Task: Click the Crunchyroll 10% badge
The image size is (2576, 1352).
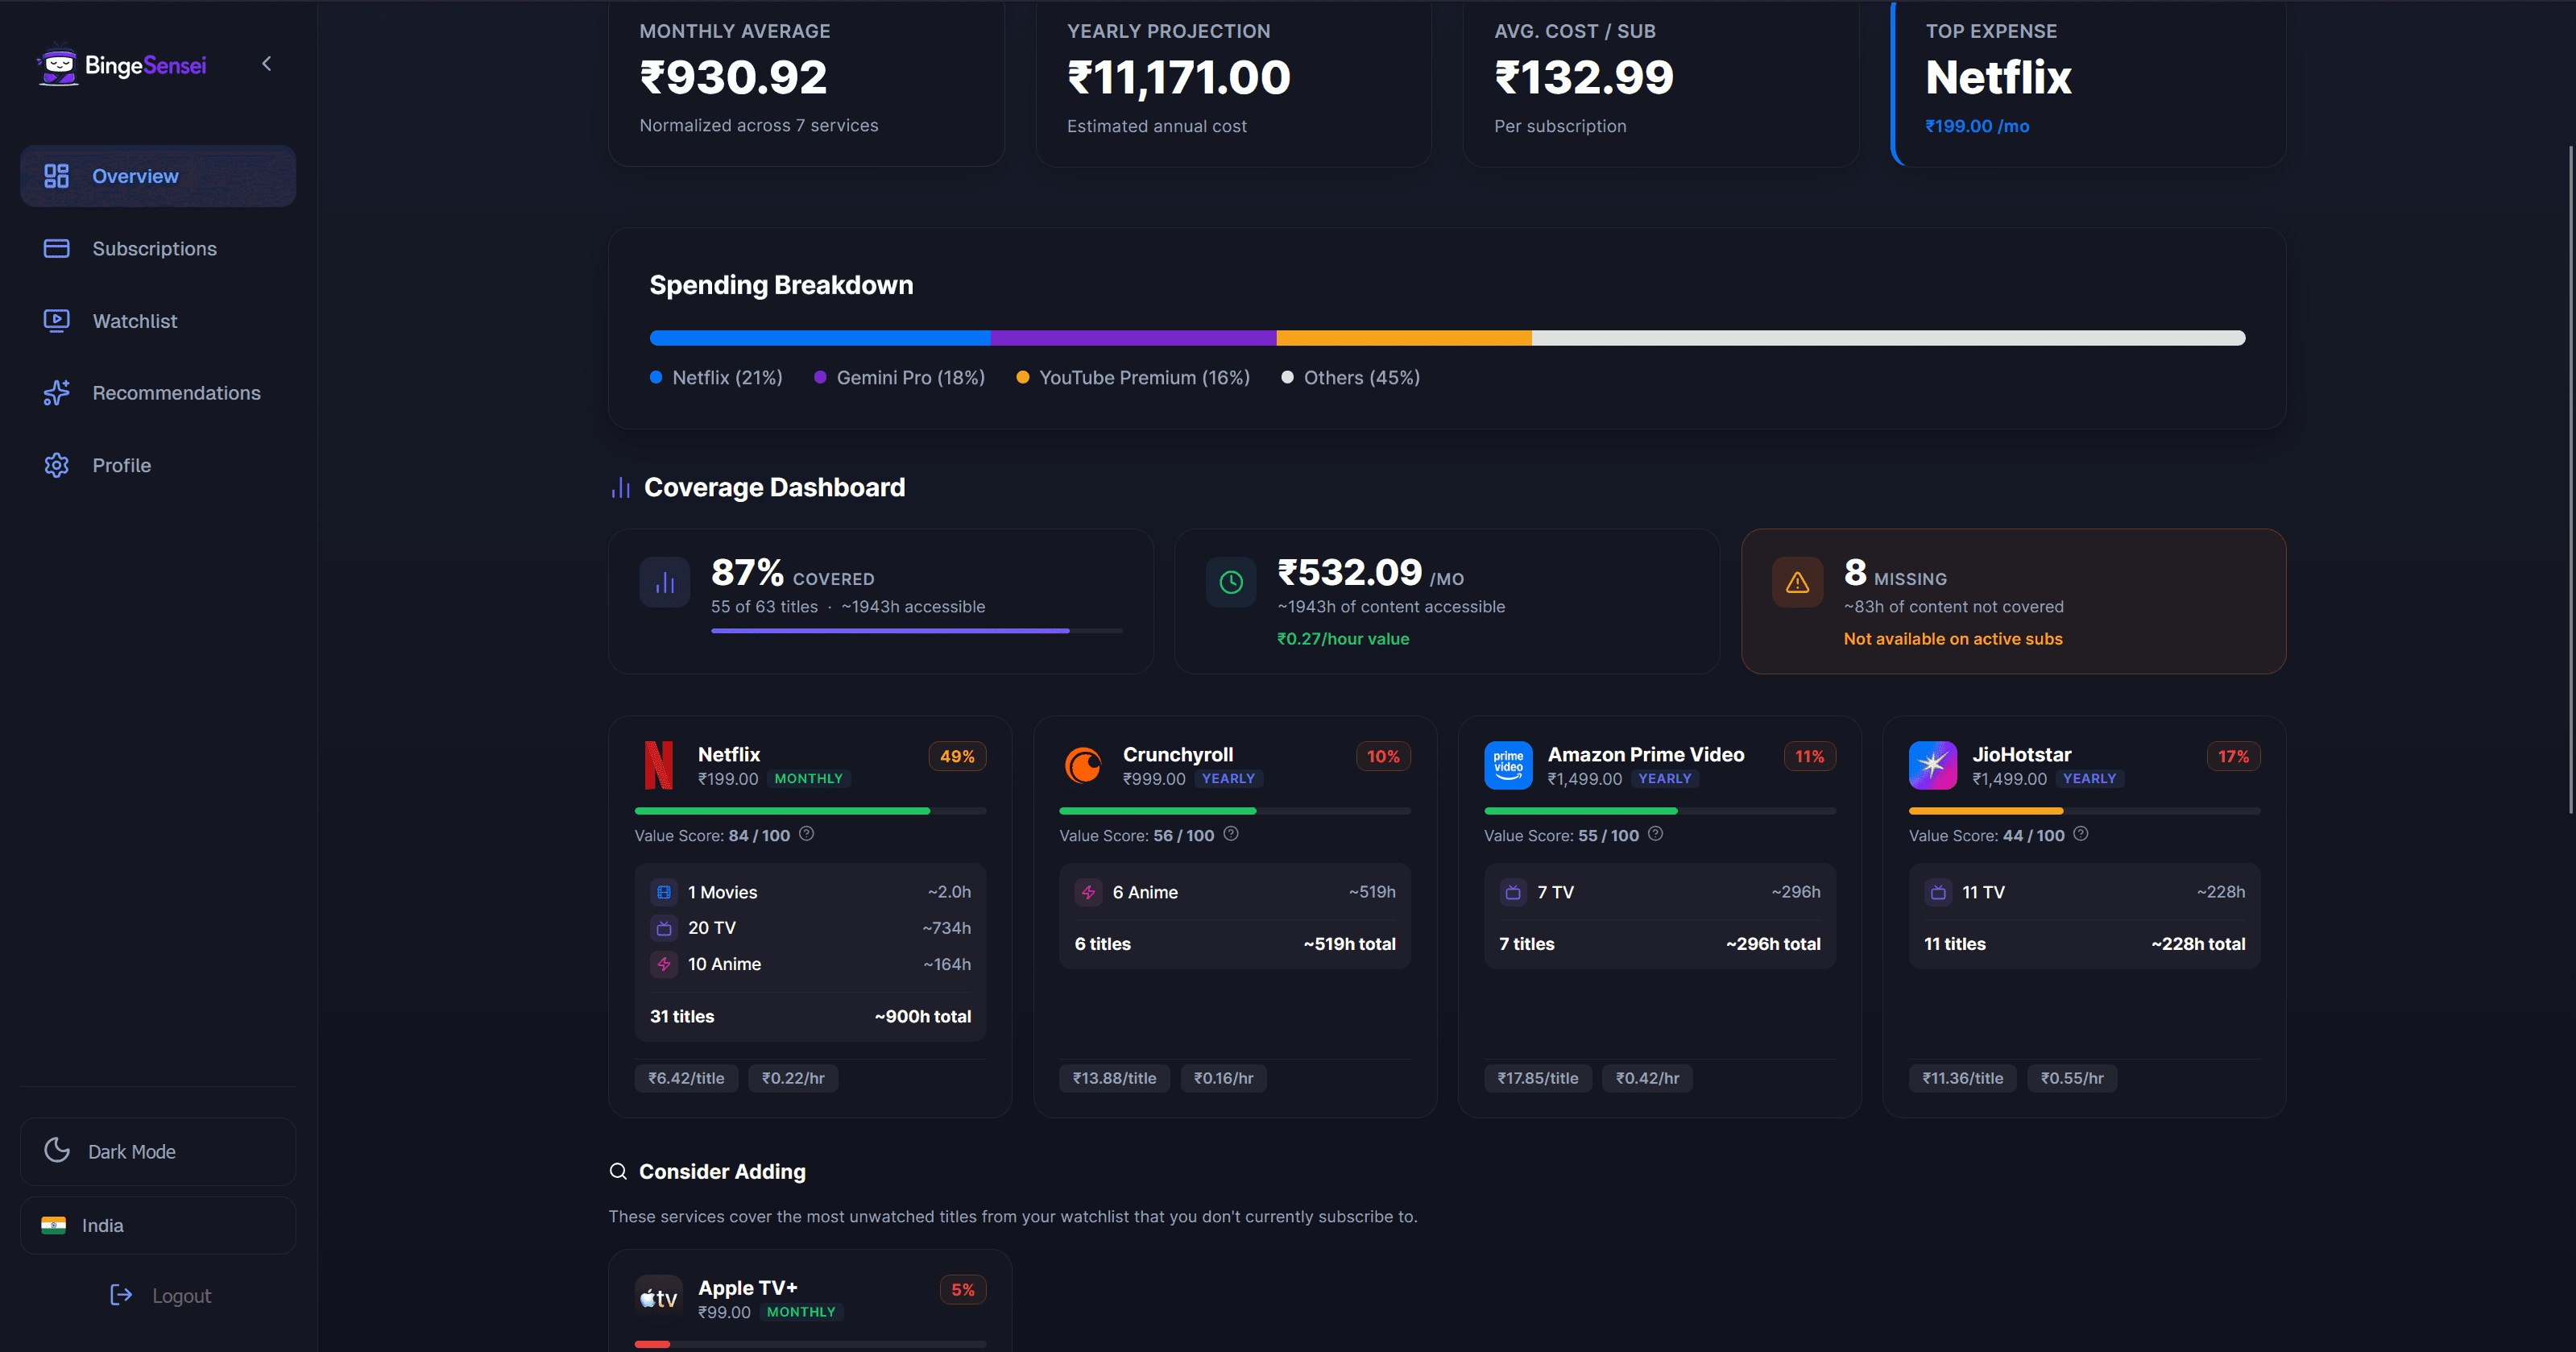Action: 1383,757
